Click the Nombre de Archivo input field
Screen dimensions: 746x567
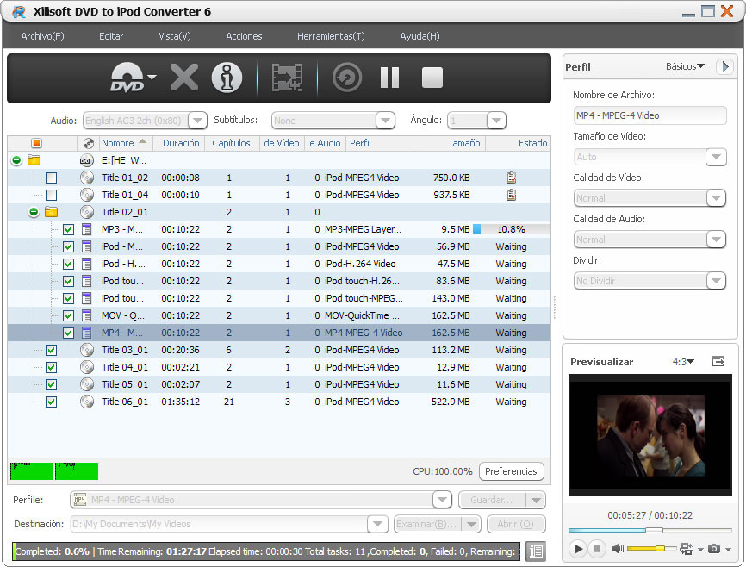click(x=650, y=115)
